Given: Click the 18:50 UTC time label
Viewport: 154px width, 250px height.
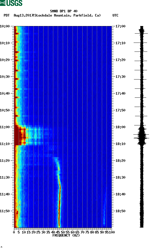Looking at the screenshot, I should click(x=120, y=211).
